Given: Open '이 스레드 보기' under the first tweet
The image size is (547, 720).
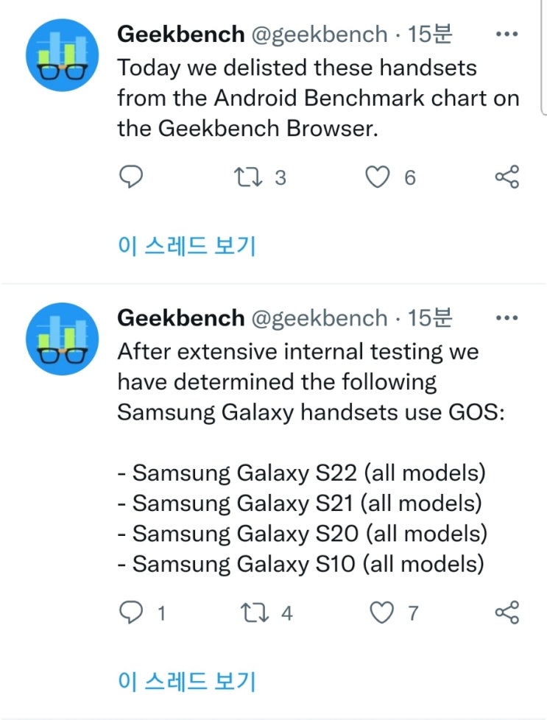Looking at the screenshot, I should [186, 246].
